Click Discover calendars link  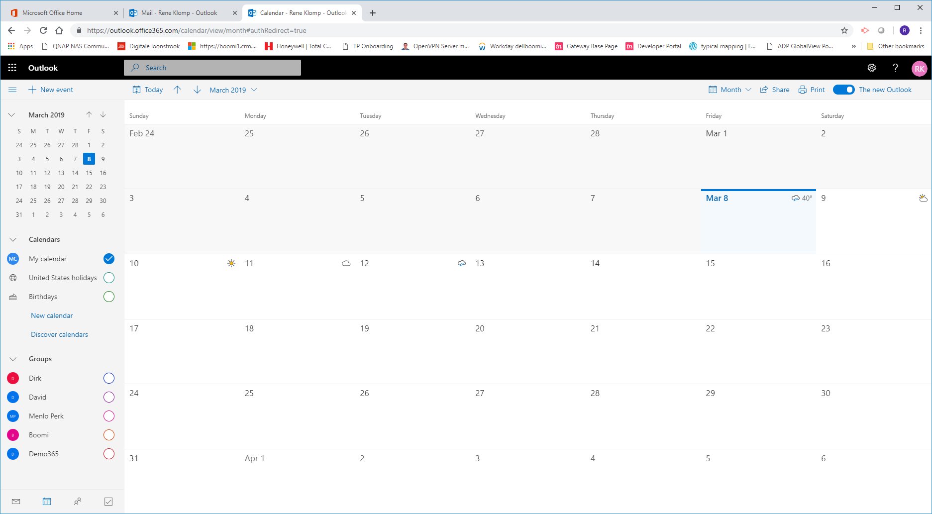coord(59,334)
